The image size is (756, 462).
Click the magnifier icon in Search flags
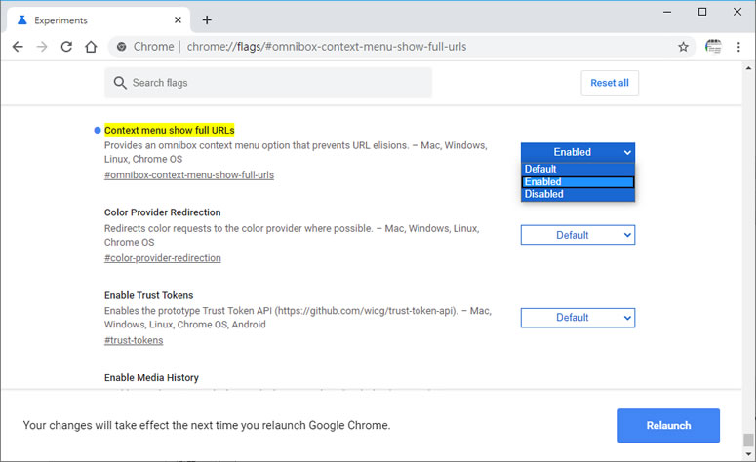[x=120, y=83]
